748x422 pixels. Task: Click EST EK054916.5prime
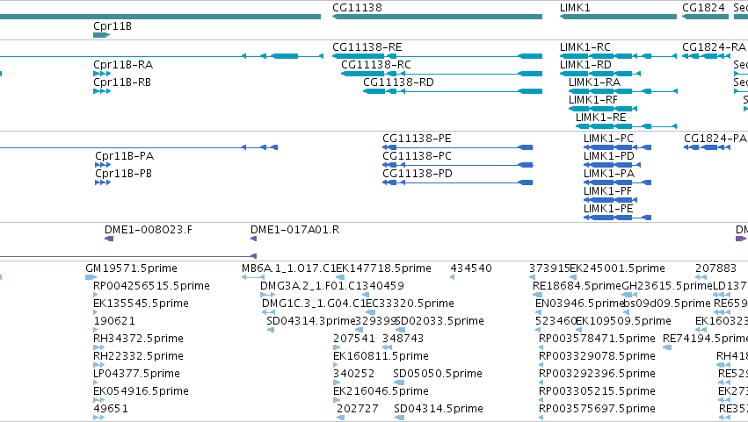pyautogui.click(x=141, y=392)
